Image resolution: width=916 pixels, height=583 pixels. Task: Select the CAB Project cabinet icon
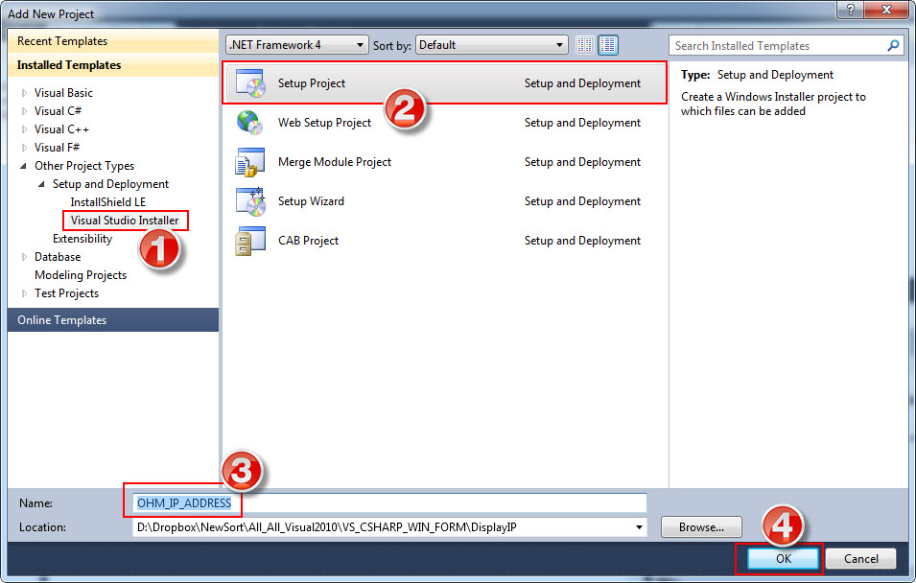(x=250, y=241)
